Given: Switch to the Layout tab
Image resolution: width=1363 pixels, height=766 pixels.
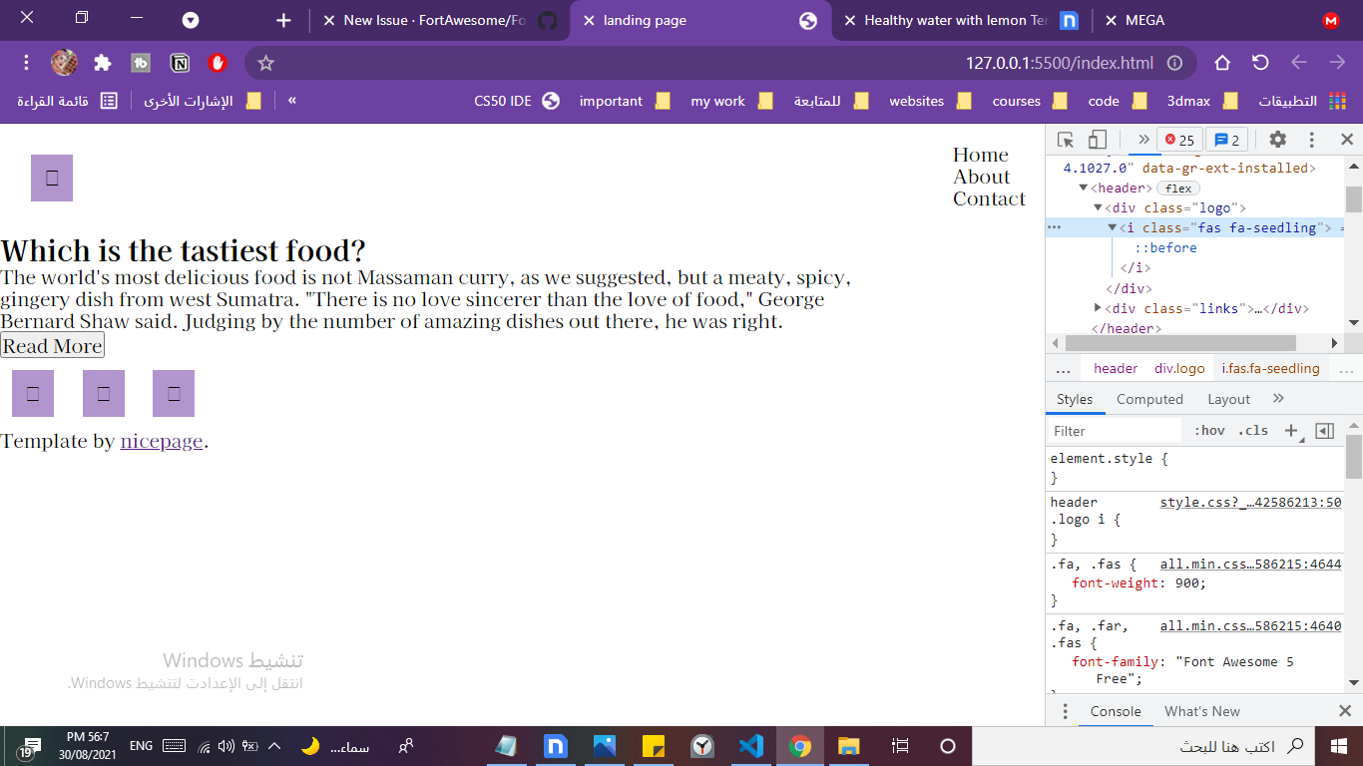Looking at the screenshot, I should point(1228,399).
